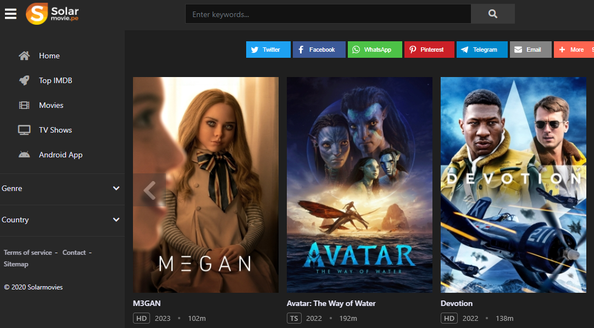Click the Country chevron arrow
The width and height of the screenshot is (594, 328).
(x=116, y=220)
